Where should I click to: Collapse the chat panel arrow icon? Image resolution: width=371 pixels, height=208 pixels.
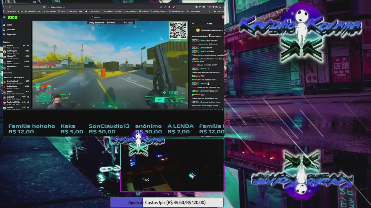193,24
